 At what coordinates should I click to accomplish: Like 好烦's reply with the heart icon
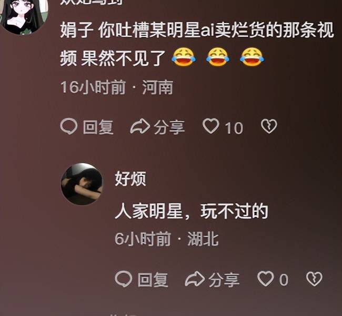(x=266, y=279)
